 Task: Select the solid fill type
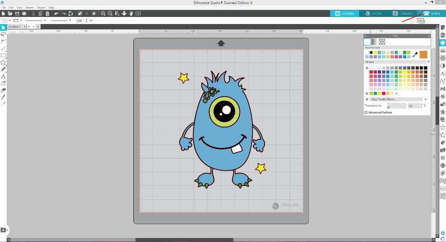(x=367, y=42)
